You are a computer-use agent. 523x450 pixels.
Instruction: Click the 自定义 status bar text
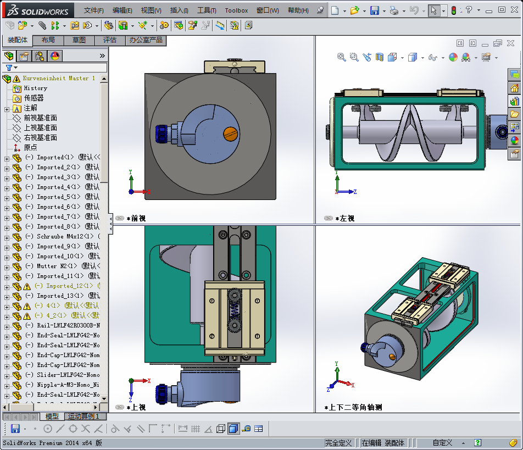pyautogui.click(x=442, y=443)
